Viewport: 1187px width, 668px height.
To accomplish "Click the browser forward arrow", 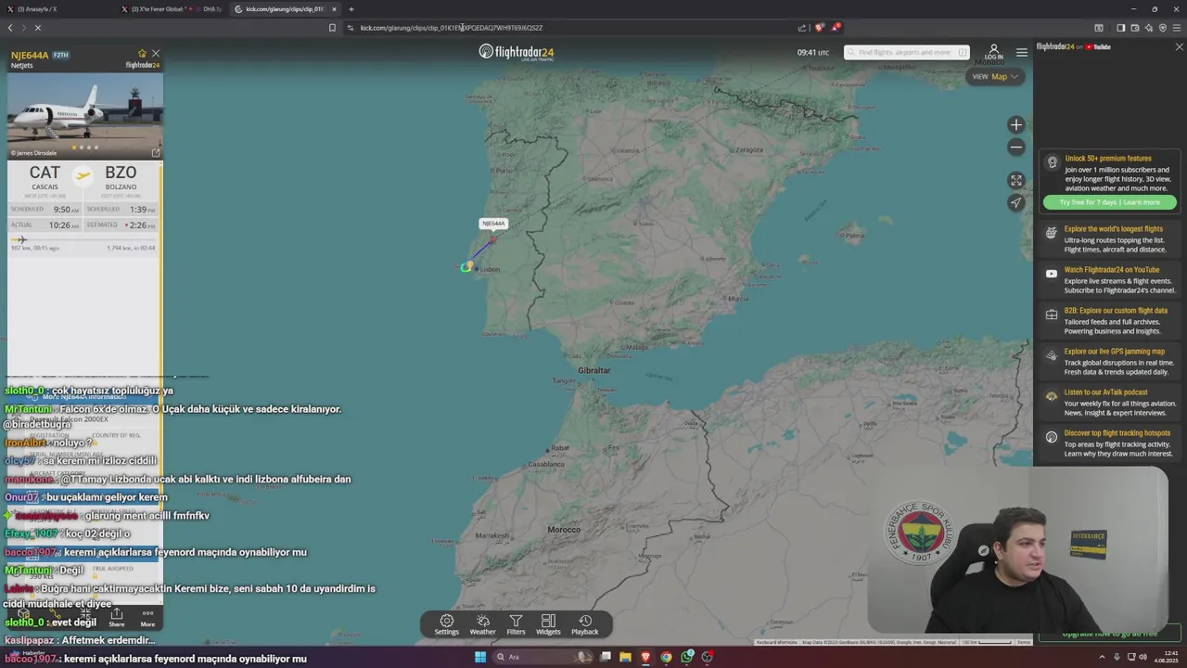I will pyautogui.click(x=23, y=28).
